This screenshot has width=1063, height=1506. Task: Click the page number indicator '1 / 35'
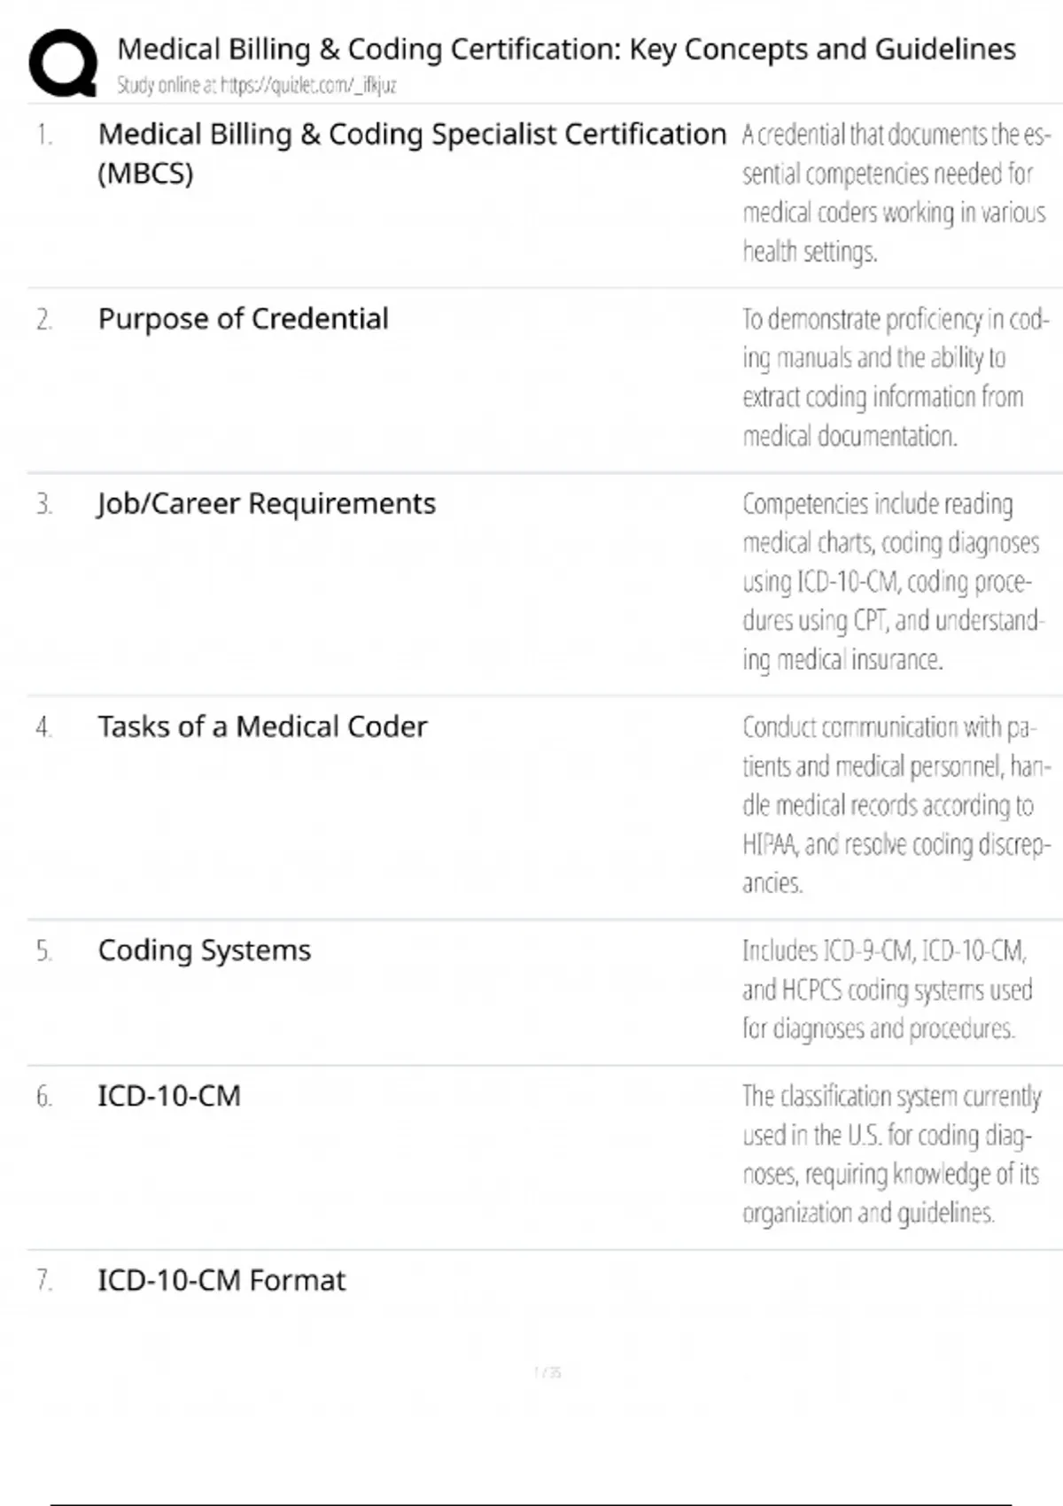pos(547,1373)
